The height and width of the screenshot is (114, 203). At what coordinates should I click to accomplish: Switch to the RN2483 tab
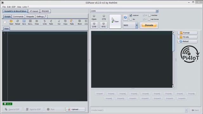click(45, 11)
